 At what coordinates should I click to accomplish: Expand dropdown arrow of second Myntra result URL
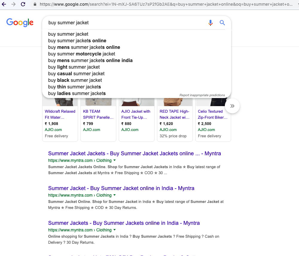click(x=115, y=195)
